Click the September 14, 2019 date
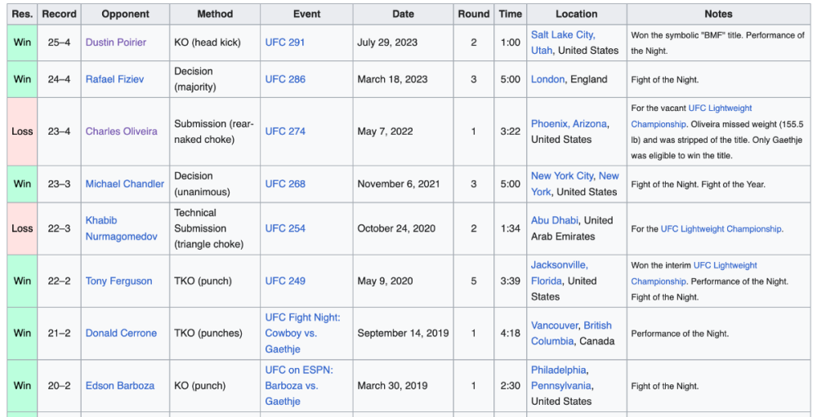Screen dimensions: 817x417 coord(403,333)
